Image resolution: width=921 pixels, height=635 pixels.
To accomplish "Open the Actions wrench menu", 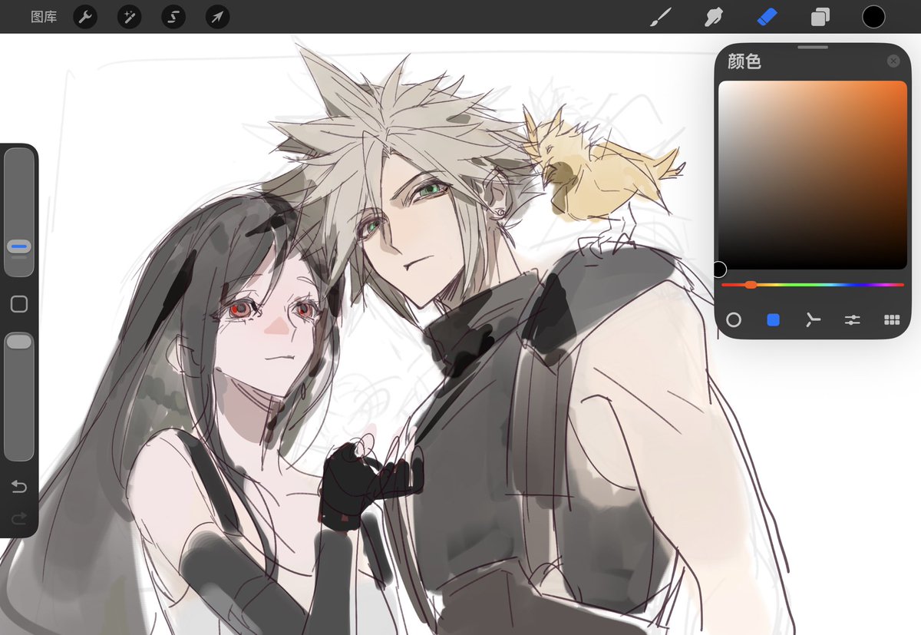I will 85,17.
